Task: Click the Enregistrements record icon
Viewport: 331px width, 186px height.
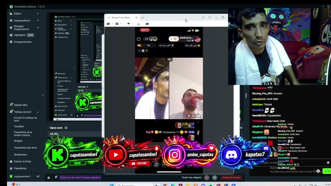Action: pyautogui.click(x=11, y=42)
